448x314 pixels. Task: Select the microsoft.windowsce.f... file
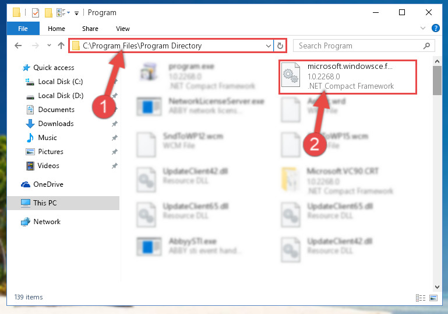[348, 76]
